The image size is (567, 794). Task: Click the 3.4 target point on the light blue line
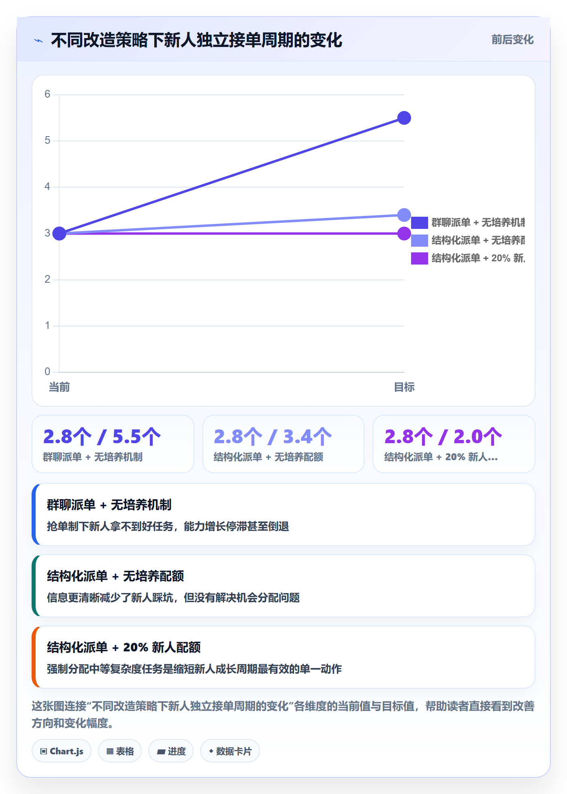click(404, 215)
